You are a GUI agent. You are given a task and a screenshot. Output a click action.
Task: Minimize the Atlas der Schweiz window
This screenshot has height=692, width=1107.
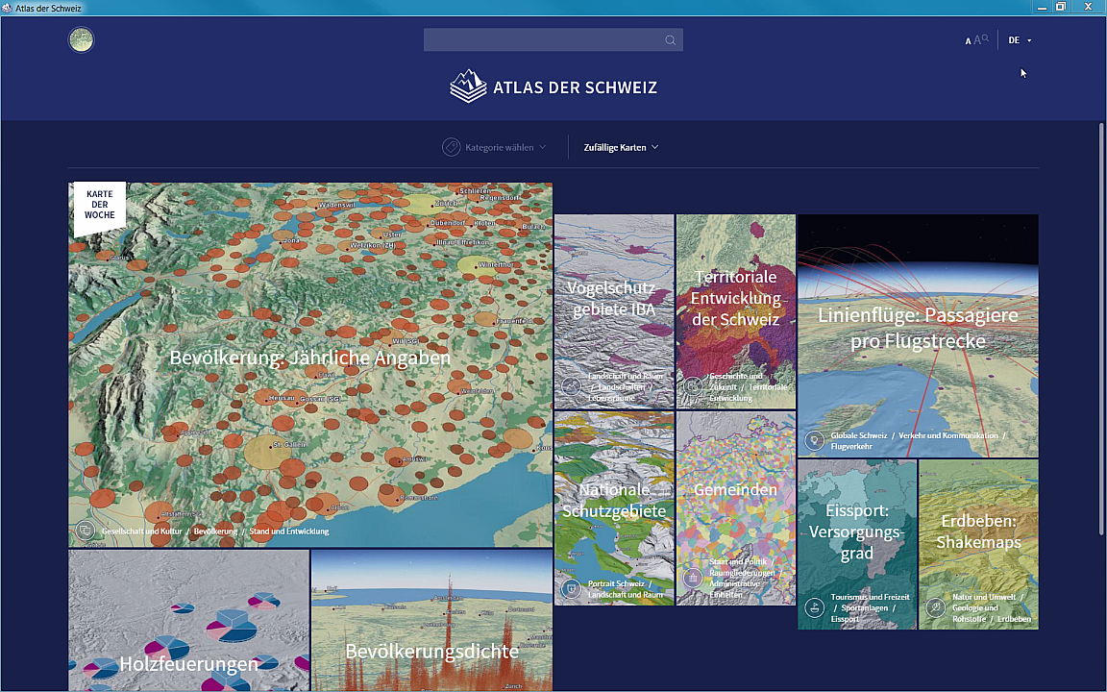pyautogui.click(x=1042, y=7)
